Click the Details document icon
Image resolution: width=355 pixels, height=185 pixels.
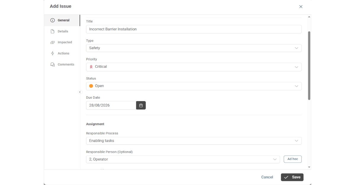coord(53,31)
